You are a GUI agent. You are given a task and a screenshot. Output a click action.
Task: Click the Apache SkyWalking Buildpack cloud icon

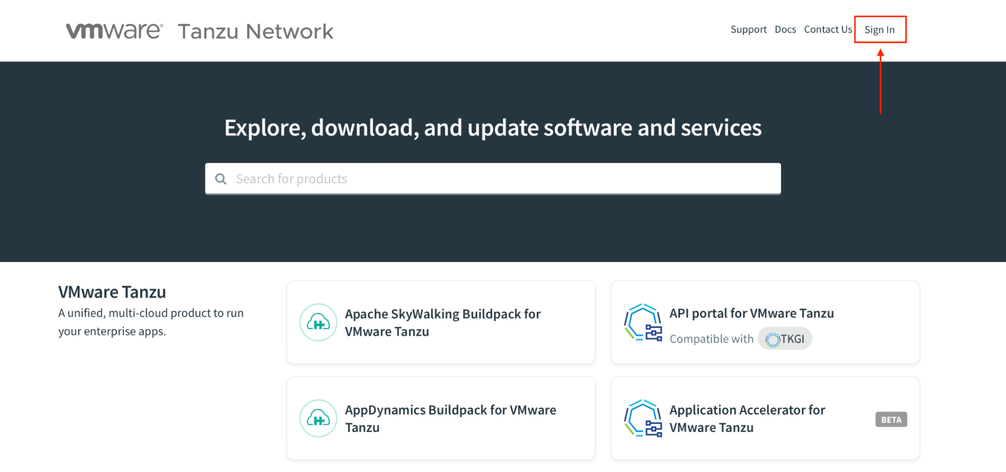318,323
